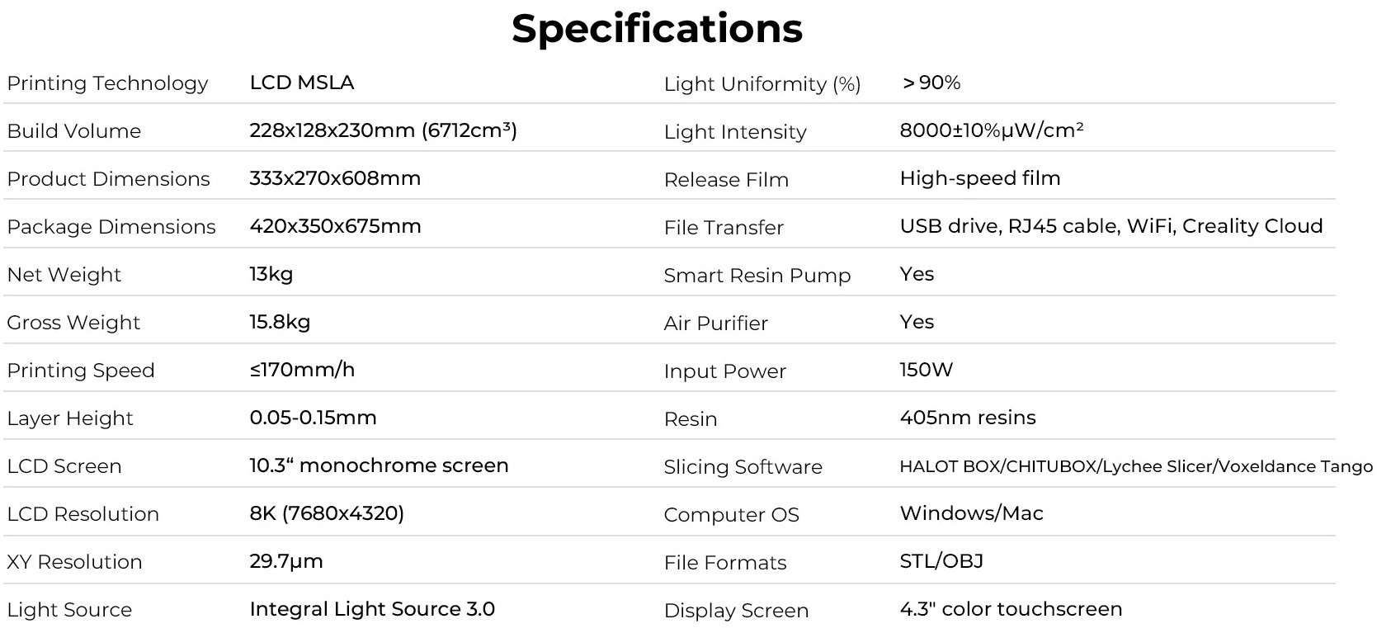
Task: Click the Product Dimensions label
Action: pos(108,179)
